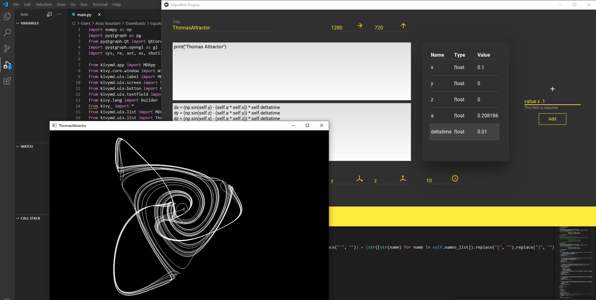Viewport: 596px width, 300px height.
Task: Maximize the ThomasAttractor window
Action: (x=307, y=125)
